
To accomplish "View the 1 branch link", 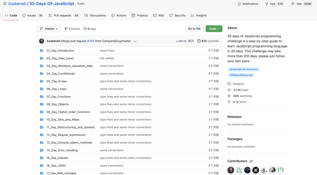I will tap(72, 29).
